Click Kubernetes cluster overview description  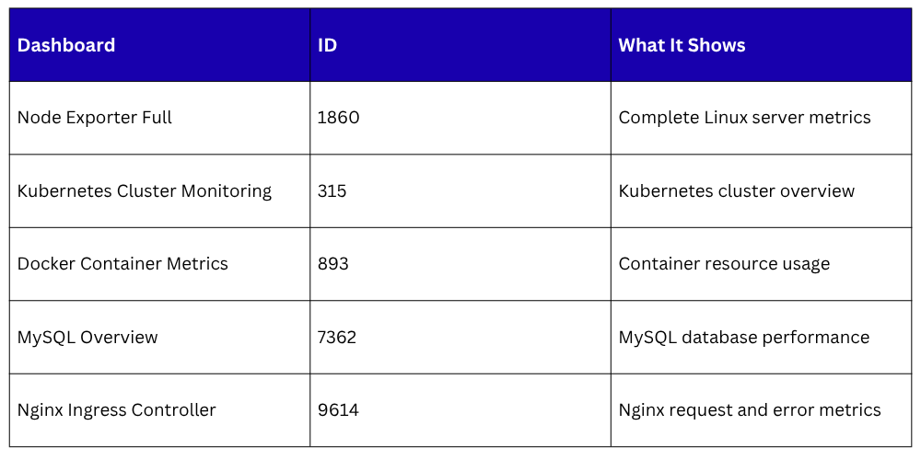736,191
